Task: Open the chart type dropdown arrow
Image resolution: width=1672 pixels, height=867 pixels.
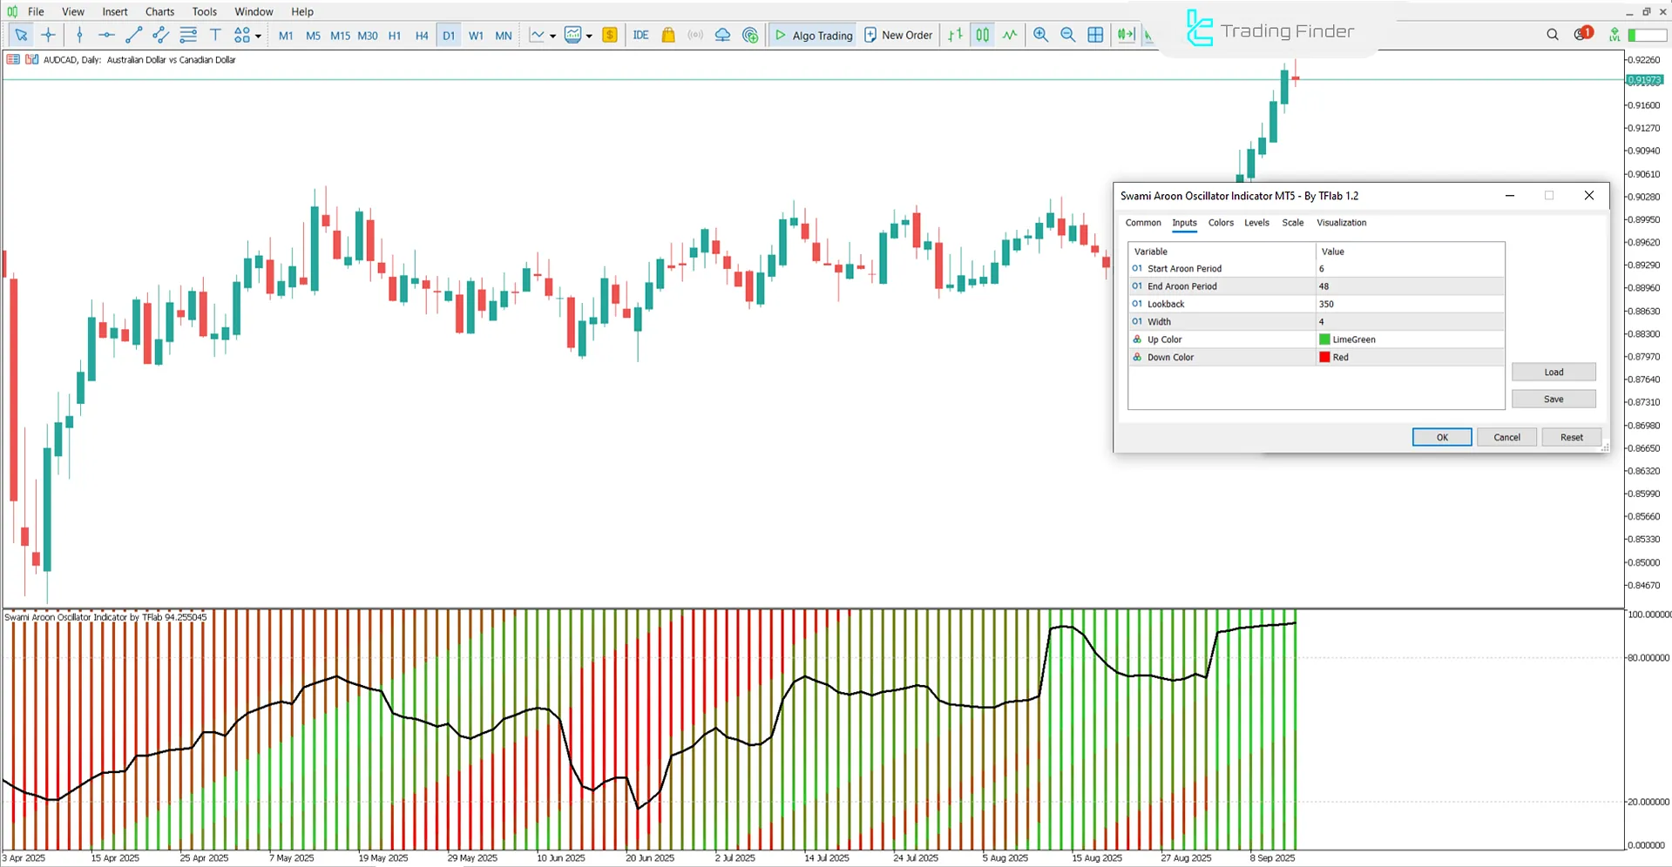Action: pyautogui.click(x=552, y=35)
